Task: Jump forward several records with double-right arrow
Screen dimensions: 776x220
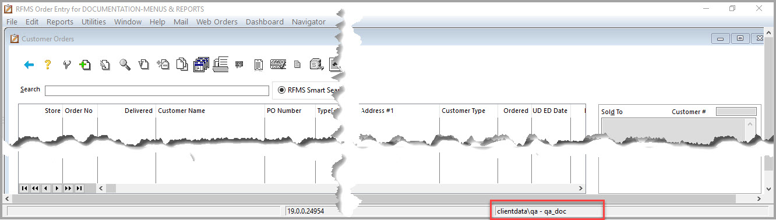Action: point(68,188)
